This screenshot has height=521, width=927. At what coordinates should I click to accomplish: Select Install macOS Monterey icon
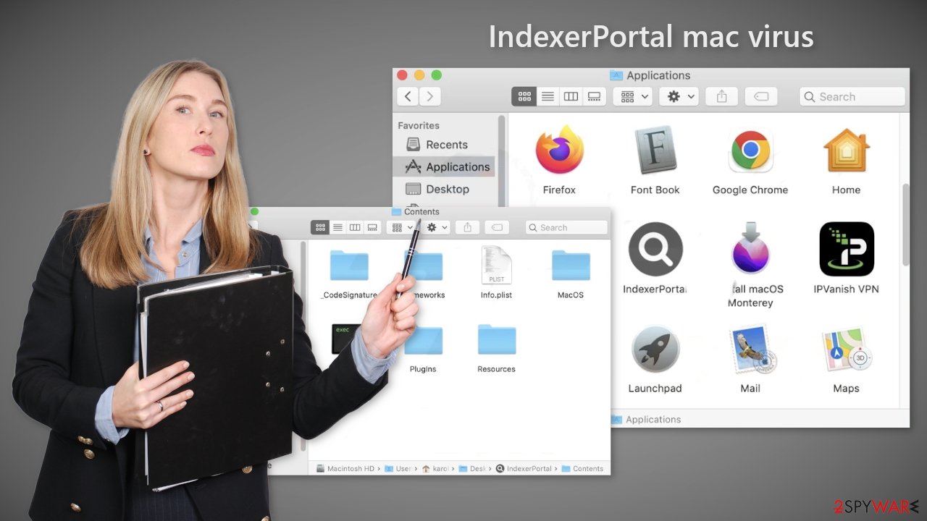(750, 250)
